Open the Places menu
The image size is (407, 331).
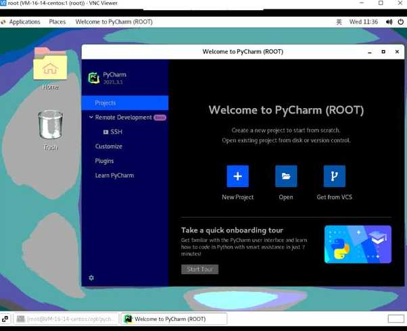point(57,22)
